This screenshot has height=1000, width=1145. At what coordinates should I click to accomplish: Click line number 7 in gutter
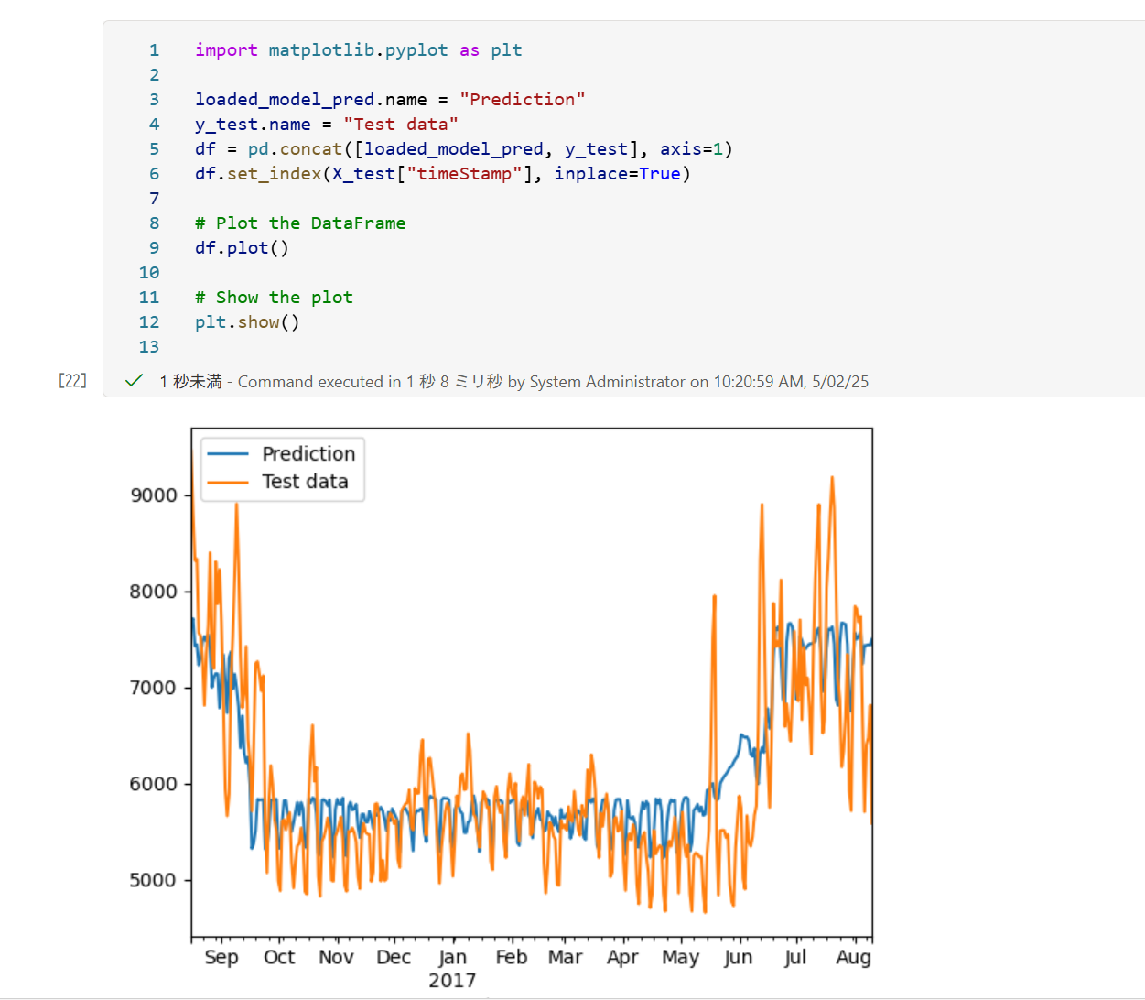click(154, 199)
